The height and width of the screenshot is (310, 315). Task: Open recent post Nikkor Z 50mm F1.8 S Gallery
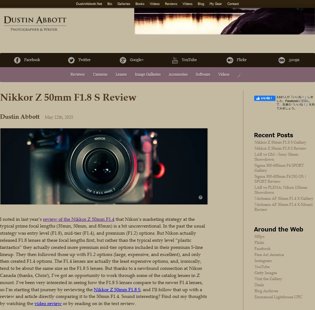point(280,142)
